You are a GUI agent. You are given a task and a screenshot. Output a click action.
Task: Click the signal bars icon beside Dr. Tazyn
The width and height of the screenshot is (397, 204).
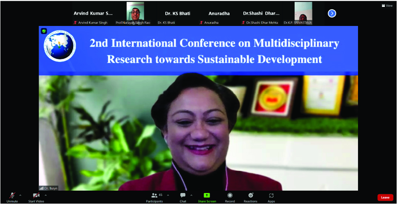(x=41, y=188)
